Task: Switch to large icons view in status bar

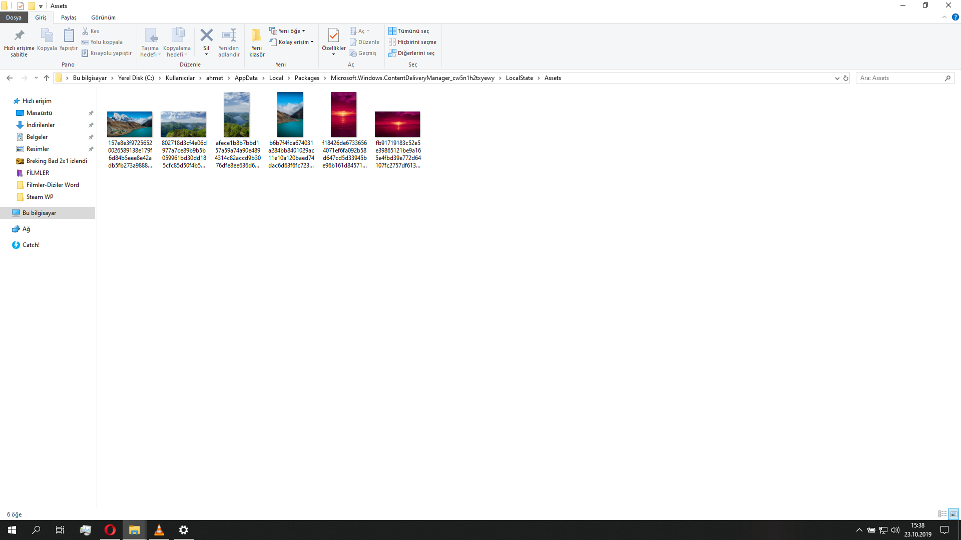Action: [953, 514]
